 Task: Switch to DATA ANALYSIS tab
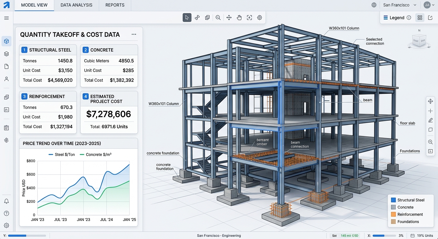(x=77, y=5)
